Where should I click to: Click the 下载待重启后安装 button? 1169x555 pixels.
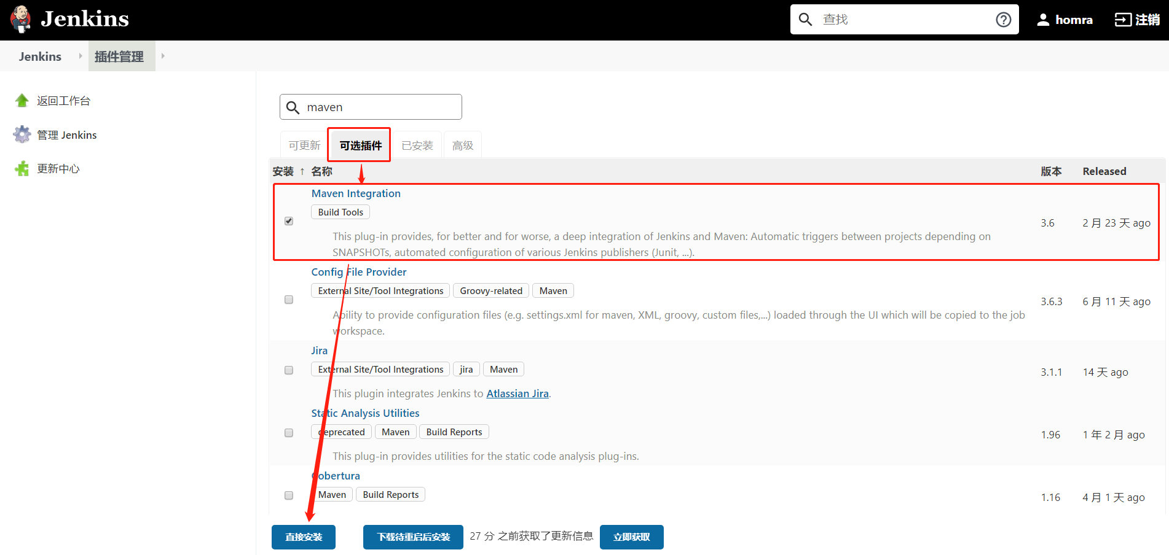pyautogui.click(x=413, y=537)
